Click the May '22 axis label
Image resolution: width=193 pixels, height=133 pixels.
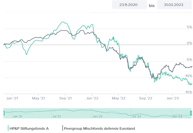coord(119,98)
